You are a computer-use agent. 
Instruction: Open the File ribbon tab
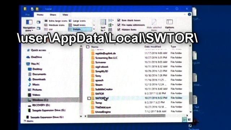point(27,15)
